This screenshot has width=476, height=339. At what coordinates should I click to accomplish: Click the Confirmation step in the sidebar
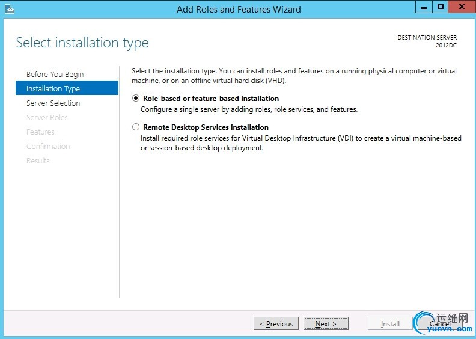48,147
